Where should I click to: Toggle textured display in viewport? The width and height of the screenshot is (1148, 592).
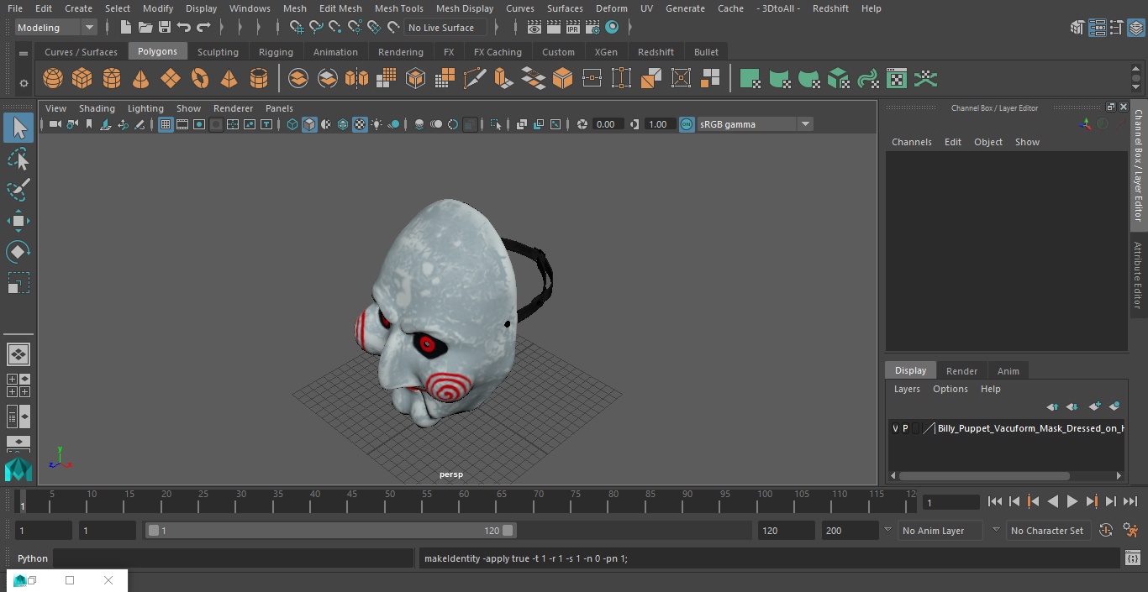360,124
